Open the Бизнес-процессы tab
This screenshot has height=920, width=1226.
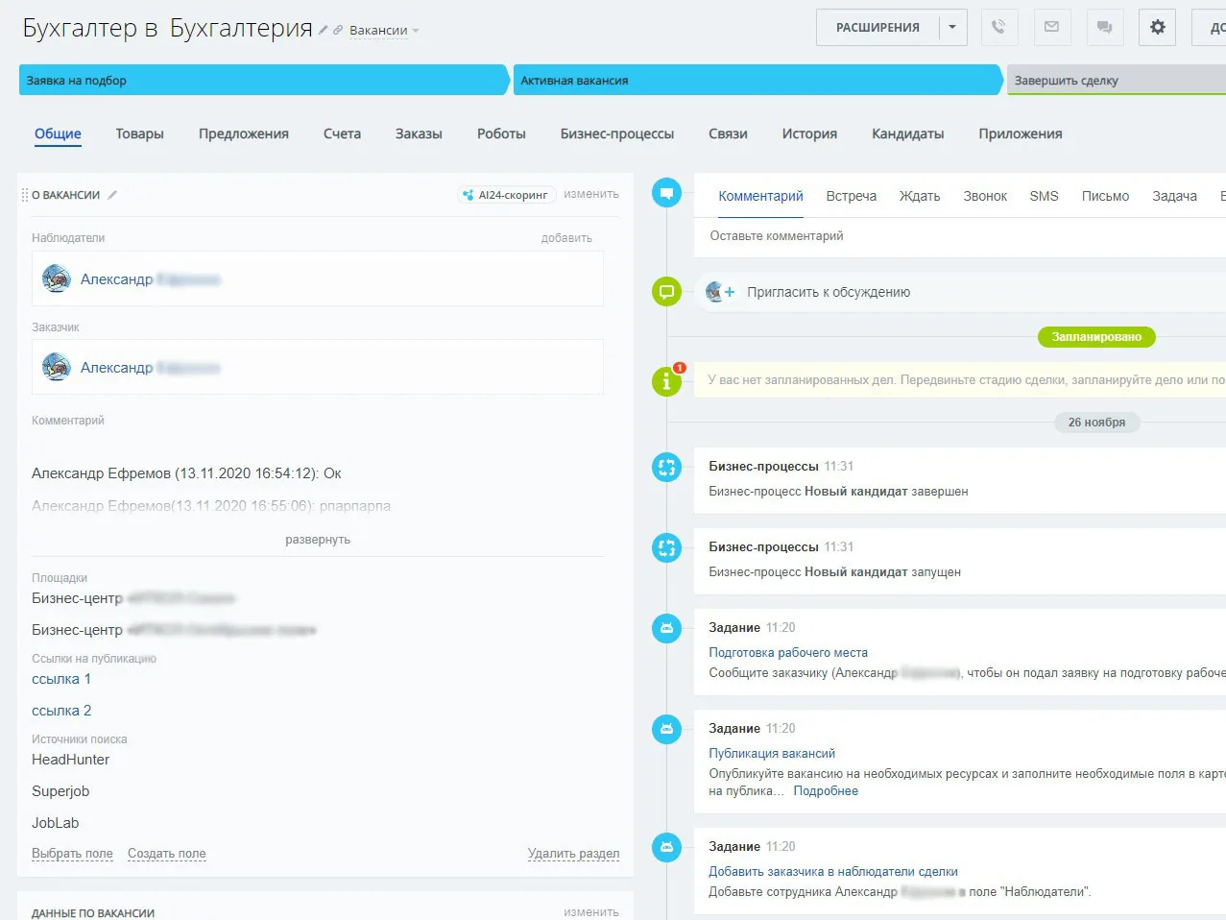616,134
